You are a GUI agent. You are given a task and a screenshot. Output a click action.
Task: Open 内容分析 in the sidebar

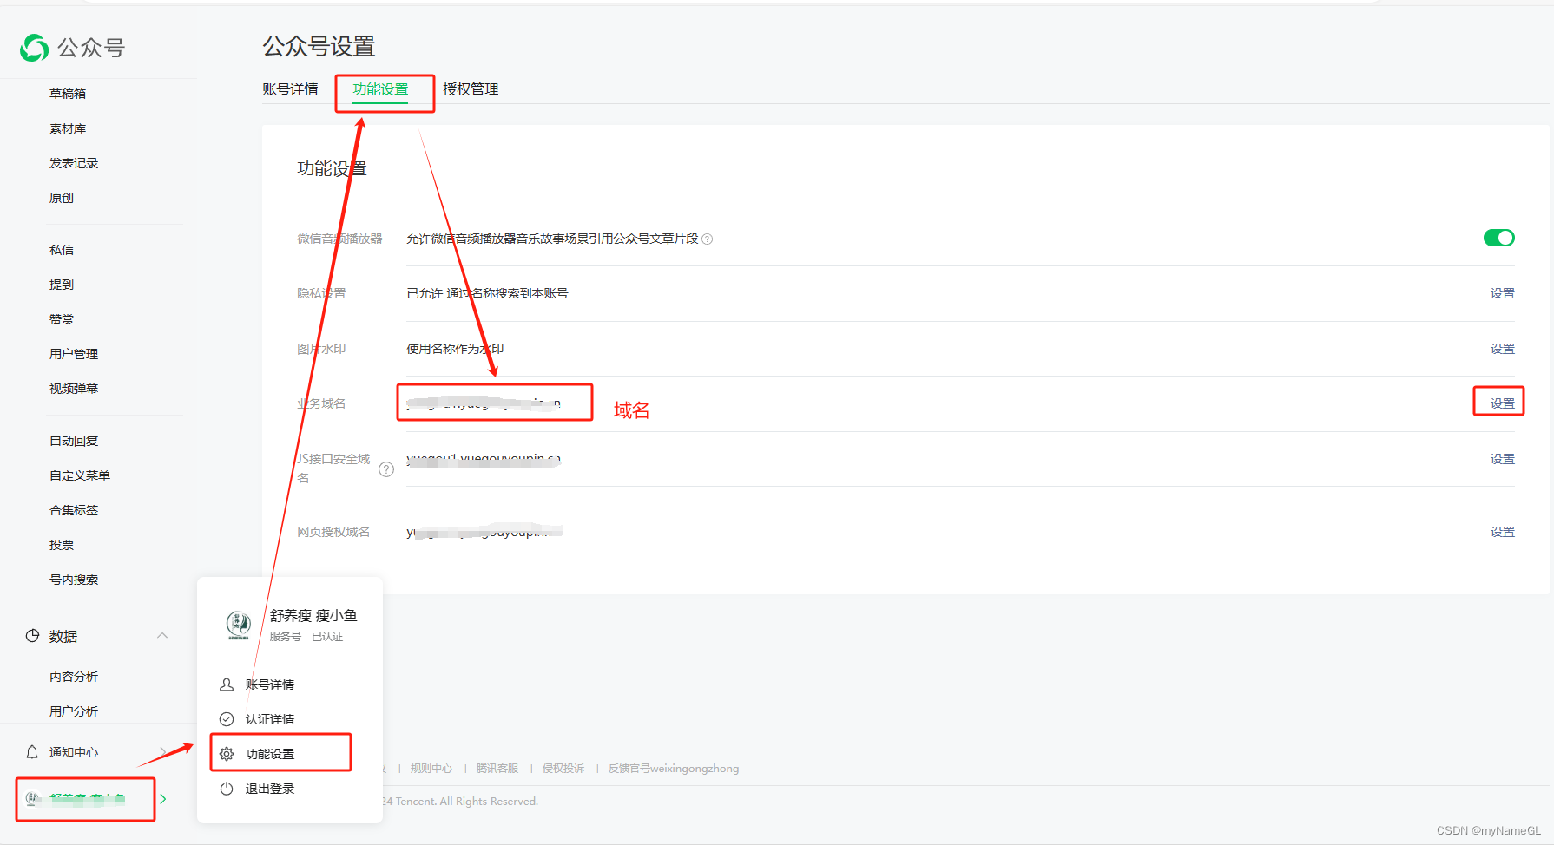pos(74,677)
